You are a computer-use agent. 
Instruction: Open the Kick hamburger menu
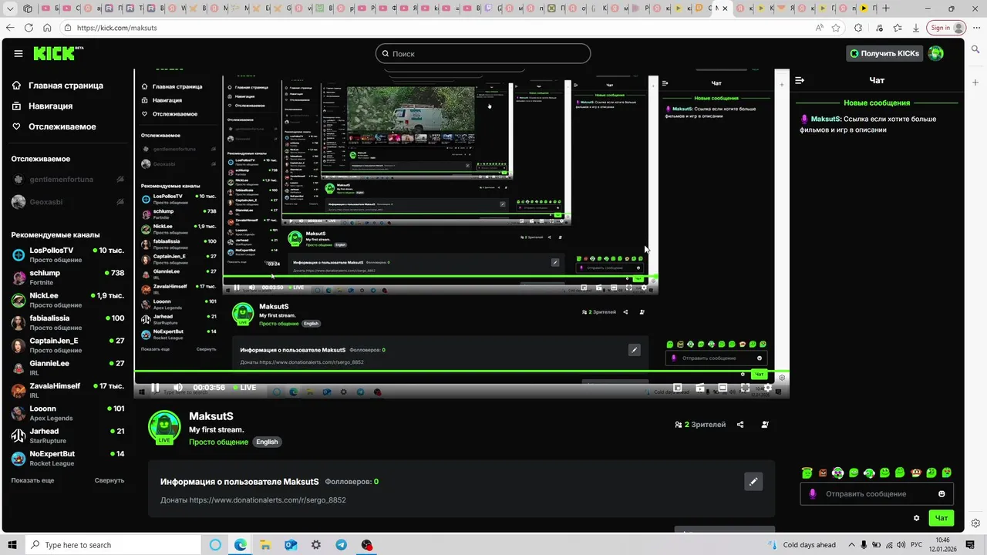18,53
